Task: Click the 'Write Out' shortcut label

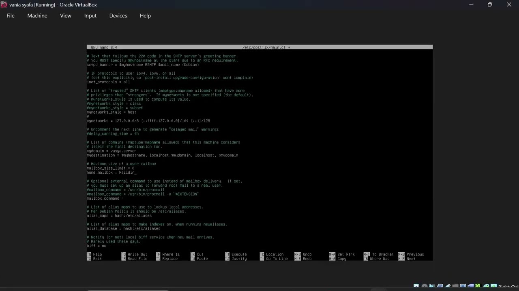Action: [x=137, y=255]
